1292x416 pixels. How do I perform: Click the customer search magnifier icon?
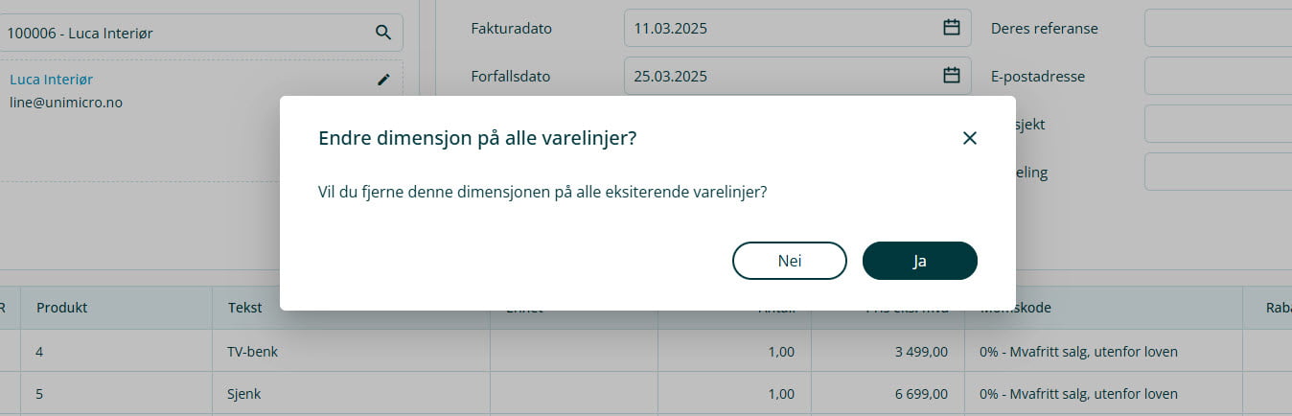[383, 33]
